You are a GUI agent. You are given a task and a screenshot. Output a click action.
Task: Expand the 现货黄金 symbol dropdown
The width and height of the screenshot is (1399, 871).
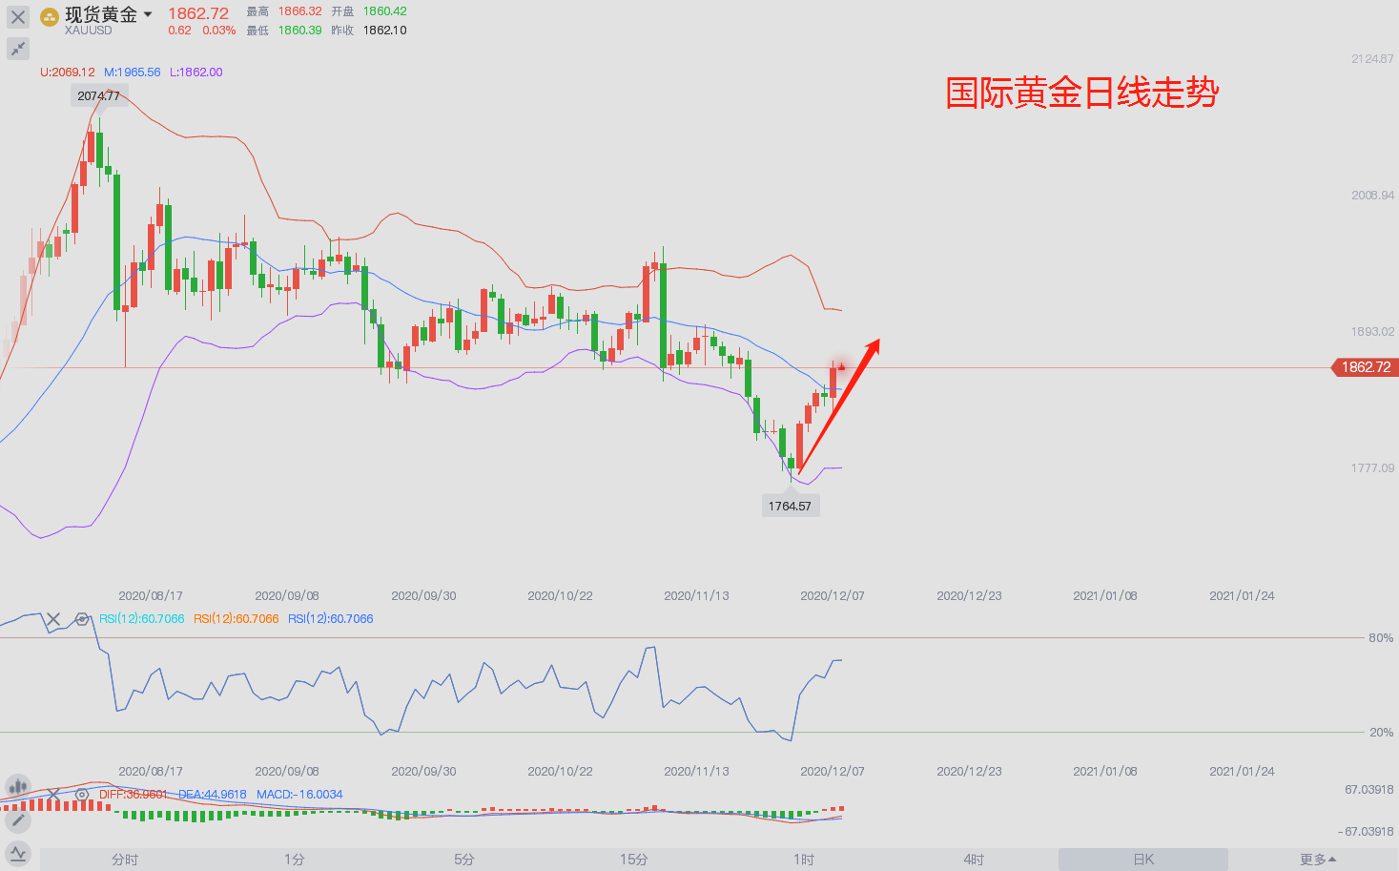(x=148, y=14)
